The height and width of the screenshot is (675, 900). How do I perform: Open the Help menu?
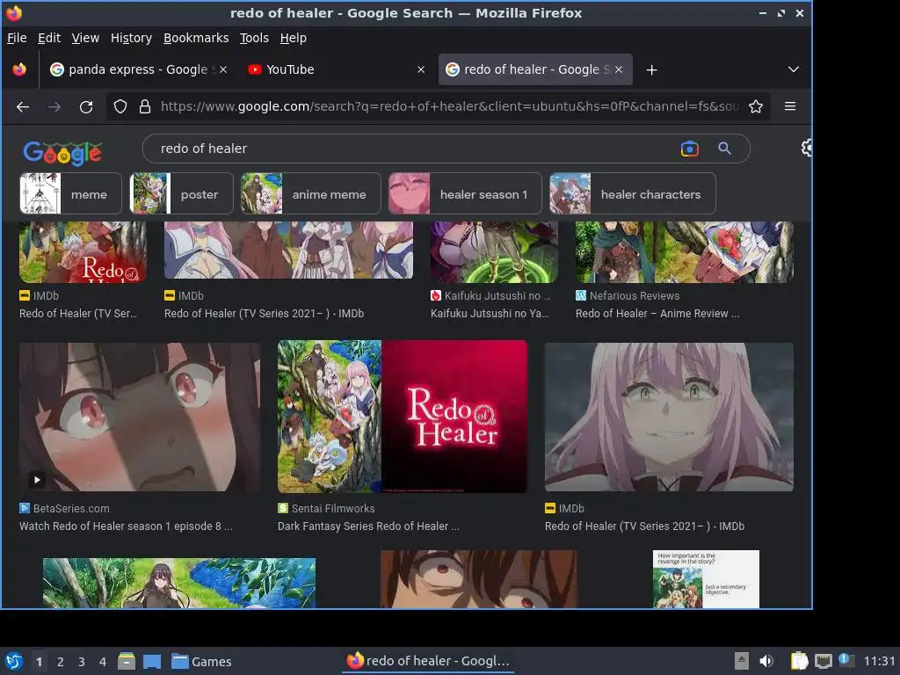coord(294,38)
